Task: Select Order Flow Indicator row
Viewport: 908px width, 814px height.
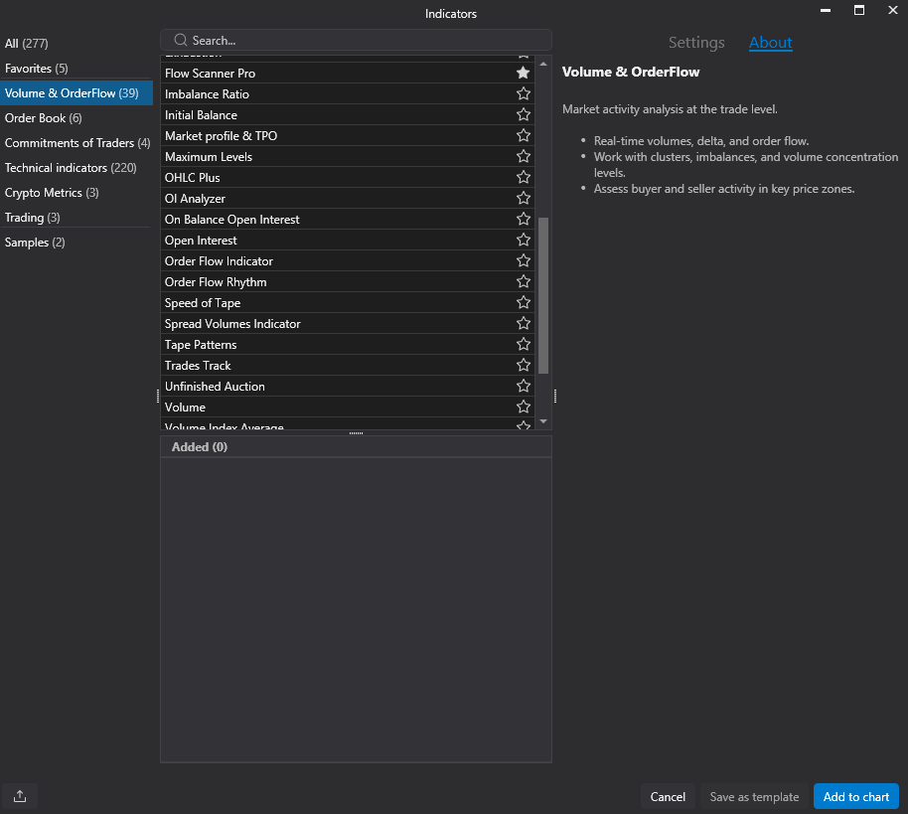Action: coord(348,260)
